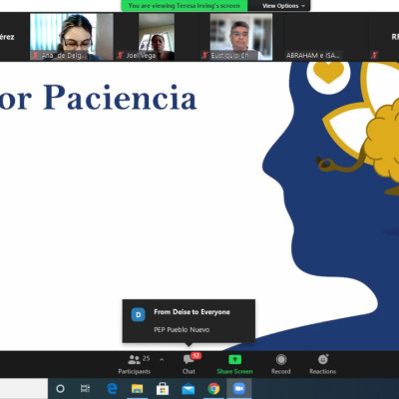Screen dimensions: 399x399
Task: Click the D avatar in chat popup
Action: click(138, 314)
